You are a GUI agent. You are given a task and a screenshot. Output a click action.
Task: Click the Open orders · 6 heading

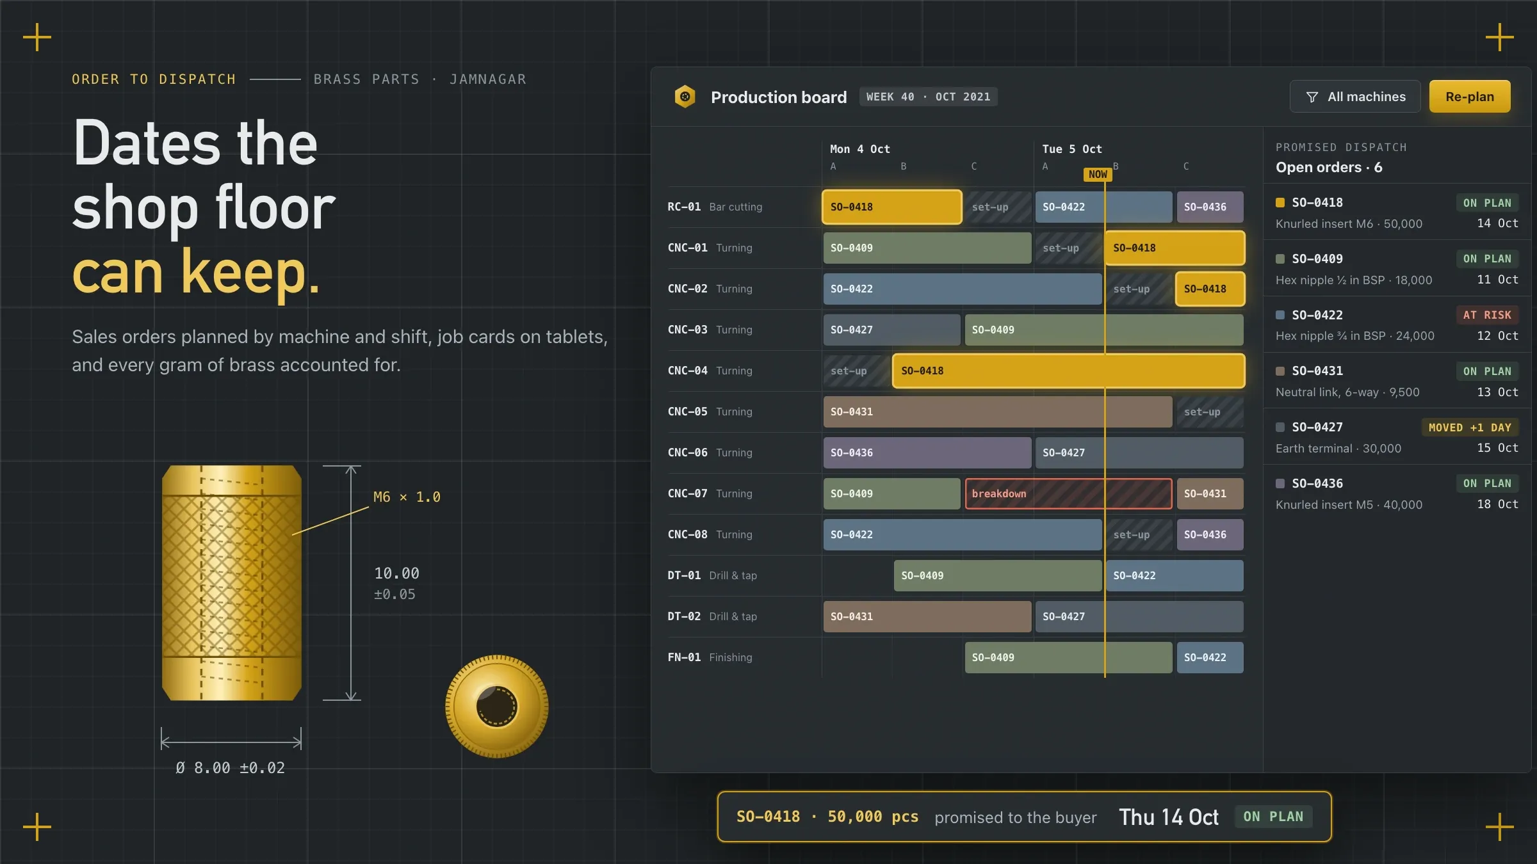(x=1329, y=167)
